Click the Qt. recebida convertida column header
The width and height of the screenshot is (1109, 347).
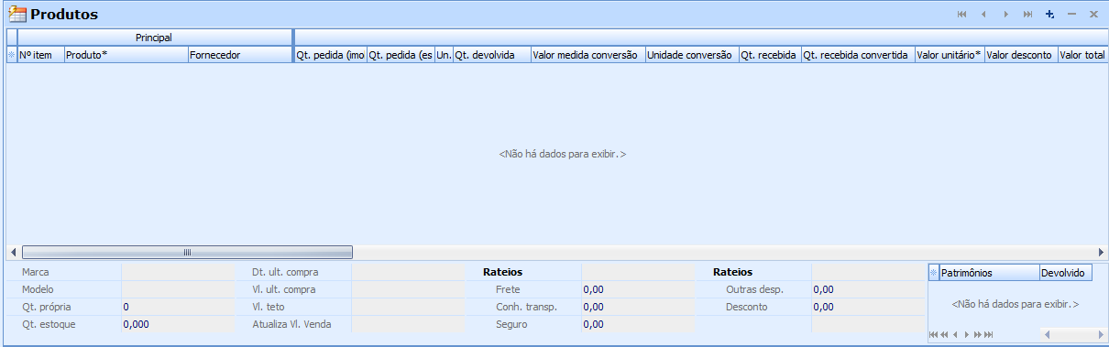tap(858, 55)
